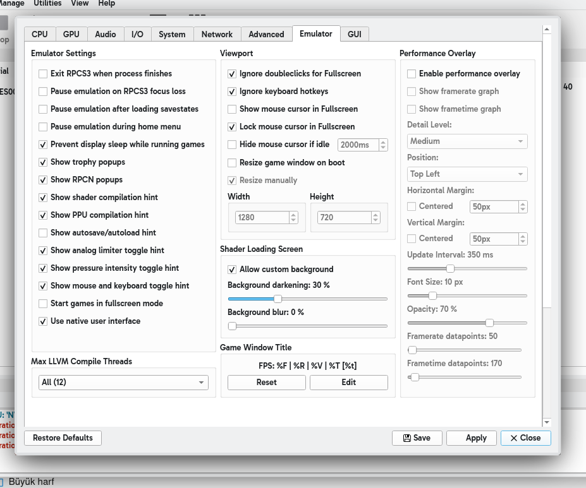Toggle Show analog limiter toggle hint
Screen dimensions: 586x488
(x=43, y=251)
